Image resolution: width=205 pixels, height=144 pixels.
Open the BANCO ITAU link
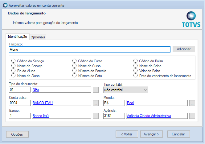click(x=43, y=103)
